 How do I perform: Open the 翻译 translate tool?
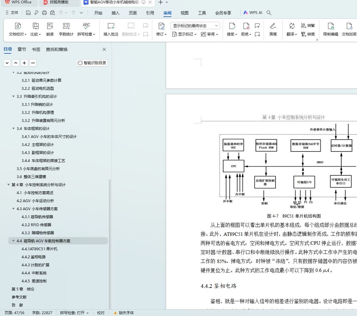[x=292, y=29]
